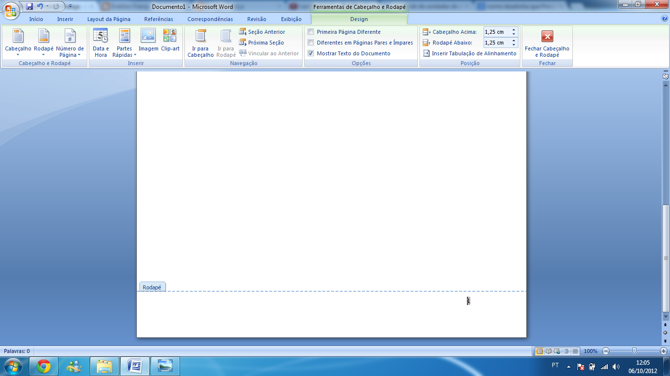Insert an Imagem from file
Viewport: 670px width, 376px height.
point(148,40)
